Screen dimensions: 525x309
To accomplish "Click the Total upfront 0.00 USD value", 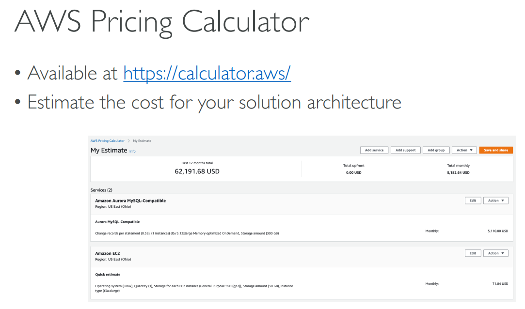I will (353, 172).
